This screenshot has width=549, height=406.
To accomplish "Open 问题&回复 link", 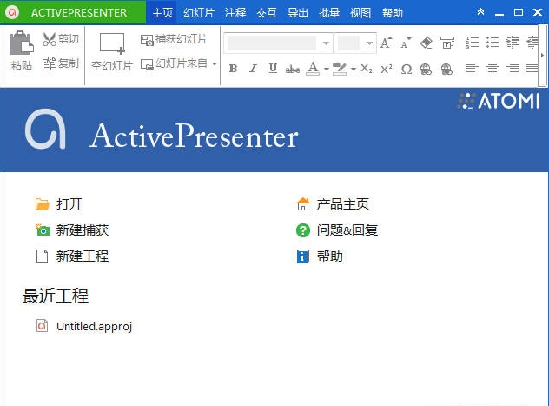I will tap(337, 230).
